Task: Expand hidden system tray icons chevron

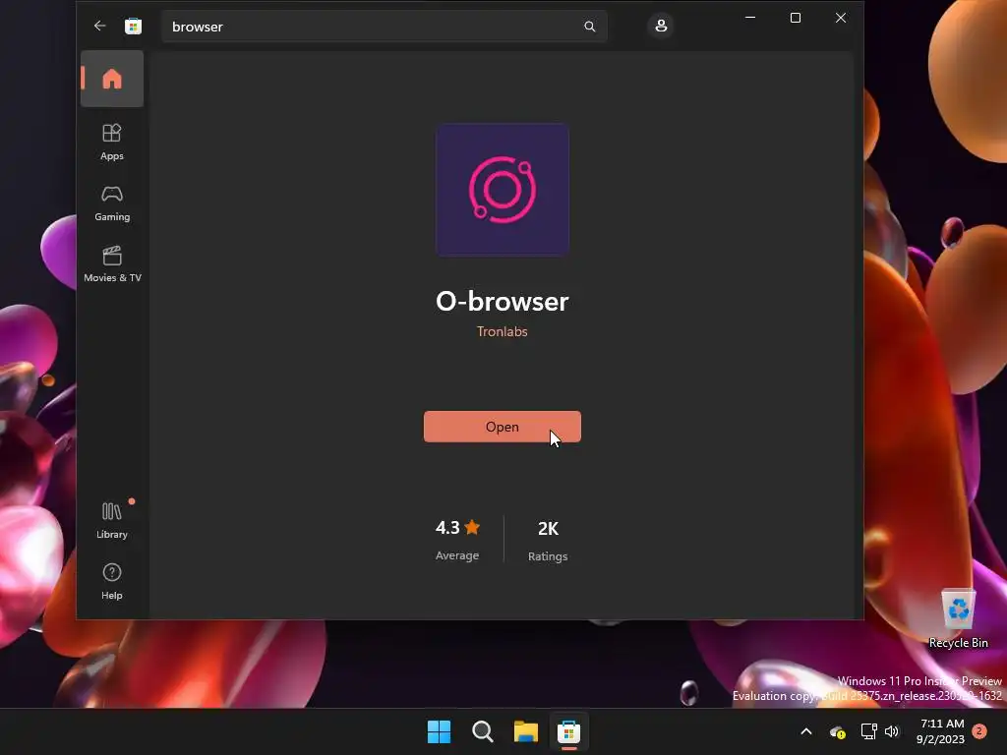Action: [x=806, y=731]
